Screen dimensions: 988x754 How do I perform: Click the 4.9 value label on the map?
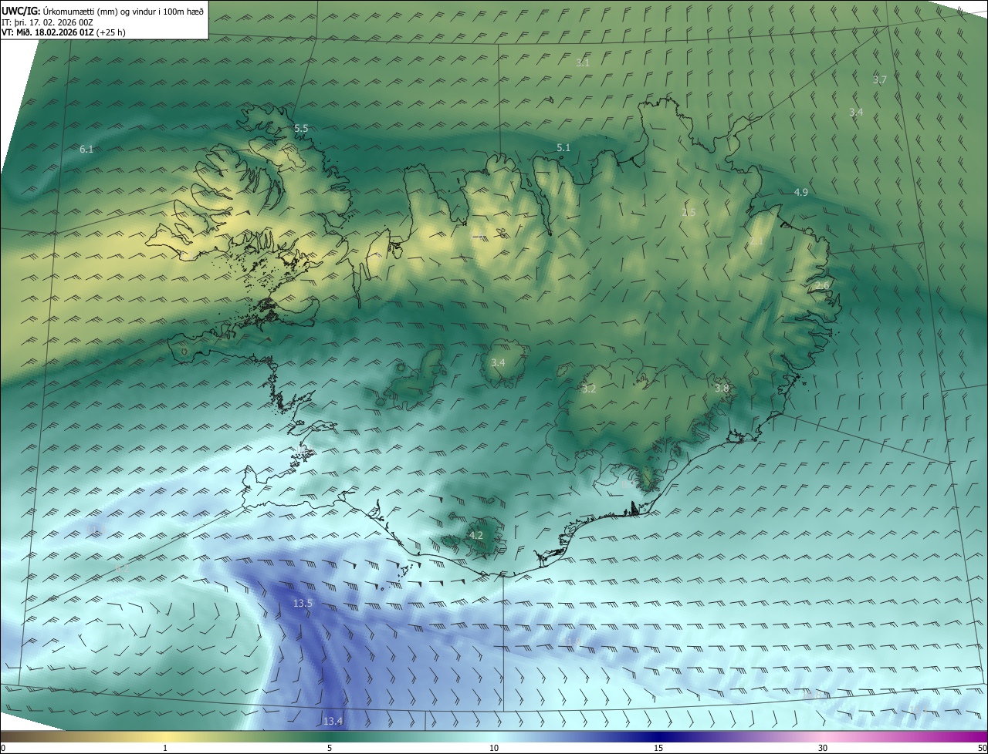(800, 192)
